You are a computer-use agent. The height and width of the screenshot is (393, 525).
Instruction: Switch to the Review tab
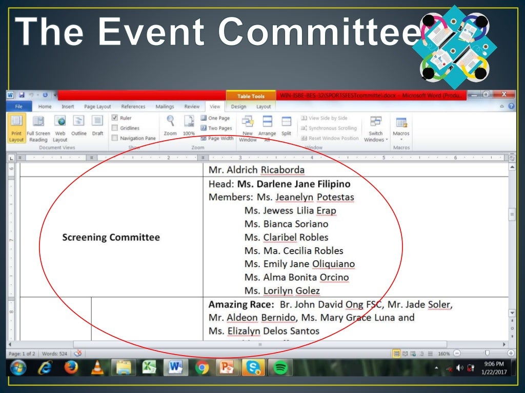192,106
